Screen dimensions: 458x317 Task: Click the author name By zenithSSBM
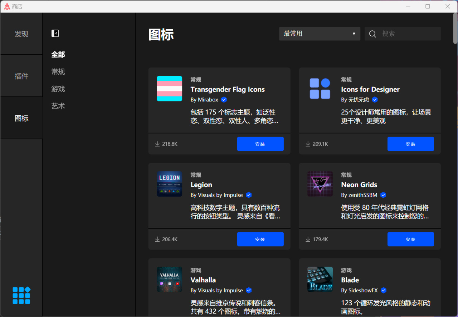[x=359, y=195]
